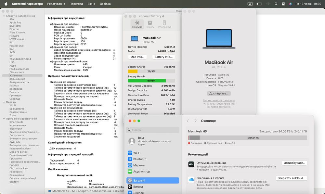Click date and time in menu bar
The height and width of the screenshot is (194, 325).
click(x=308, y=4)
